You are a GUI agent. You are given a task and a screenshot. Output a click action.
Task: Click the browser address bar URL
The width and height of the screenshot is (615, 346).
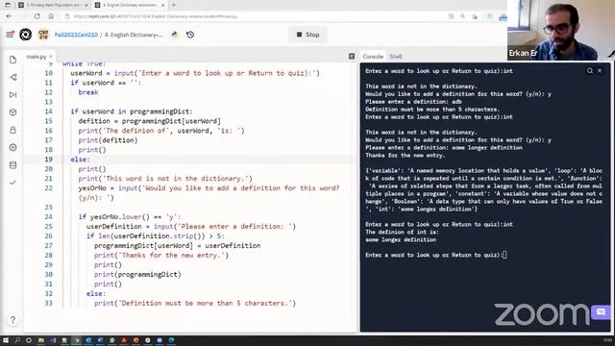pyautogui.click(x=156, y=16)
